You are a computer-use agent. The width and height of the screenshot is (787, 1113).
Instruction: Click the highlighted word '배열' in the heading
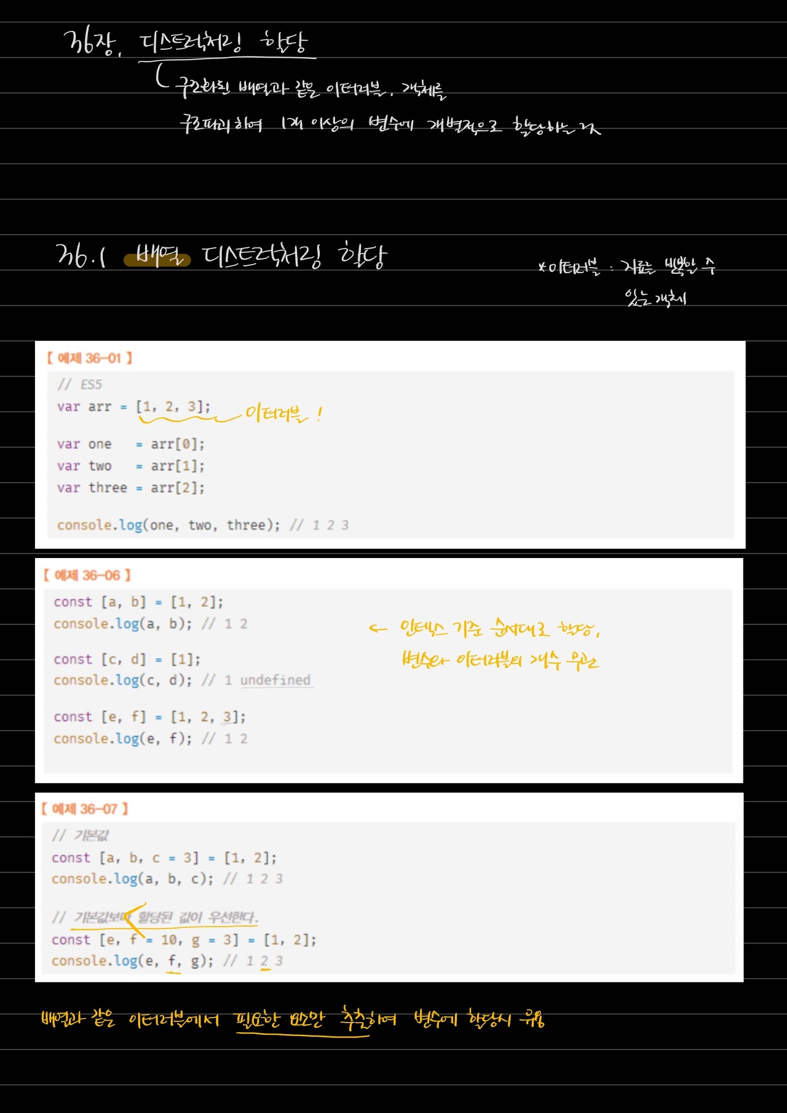[157, 256]
